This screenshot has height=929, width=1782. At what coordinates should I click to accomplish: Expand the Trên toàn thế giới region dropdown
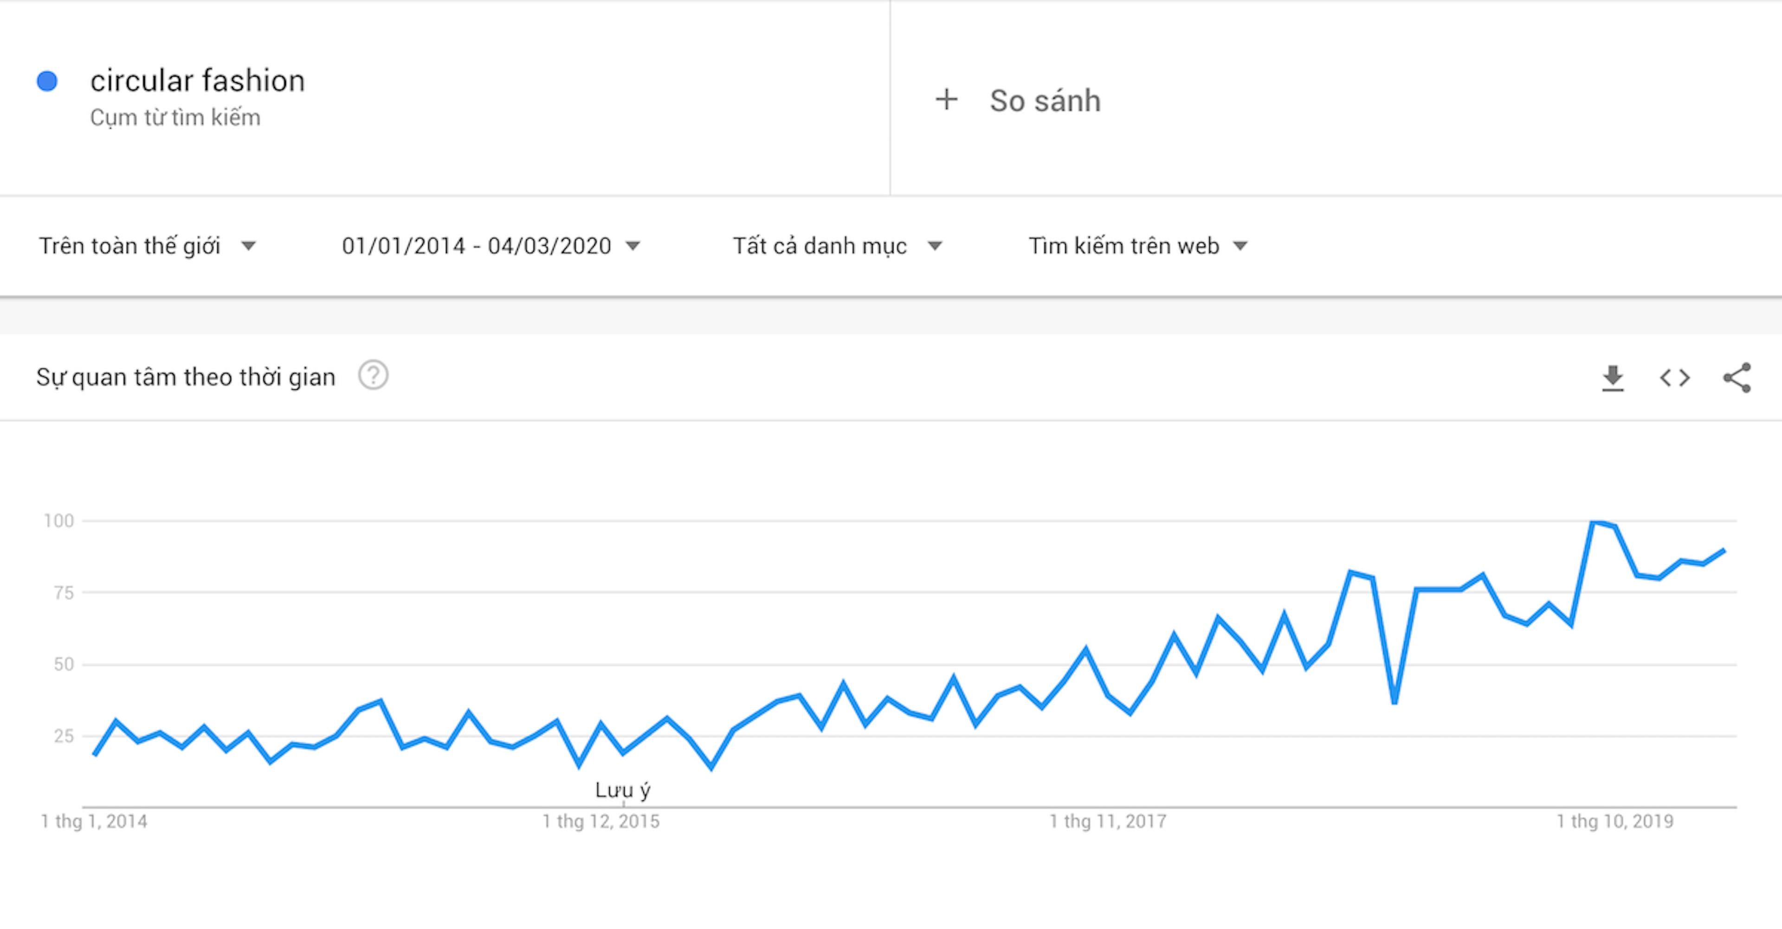pyautogui.click(x=148, y=246)
